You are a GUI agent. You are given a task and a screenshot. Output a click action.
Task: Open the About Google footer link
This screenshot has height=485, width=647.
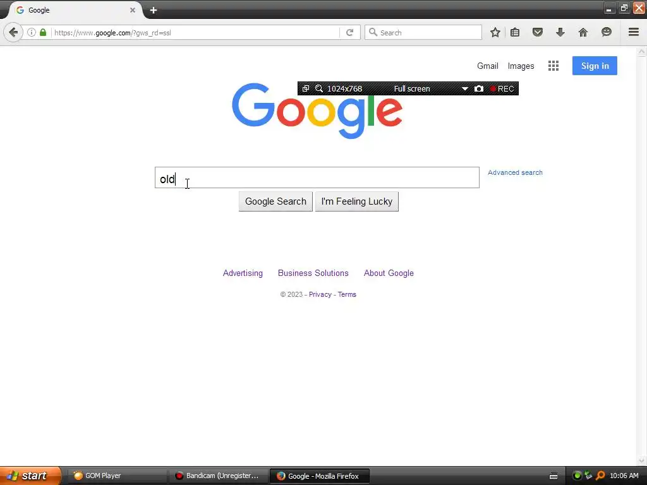click(x=389, y=273)
